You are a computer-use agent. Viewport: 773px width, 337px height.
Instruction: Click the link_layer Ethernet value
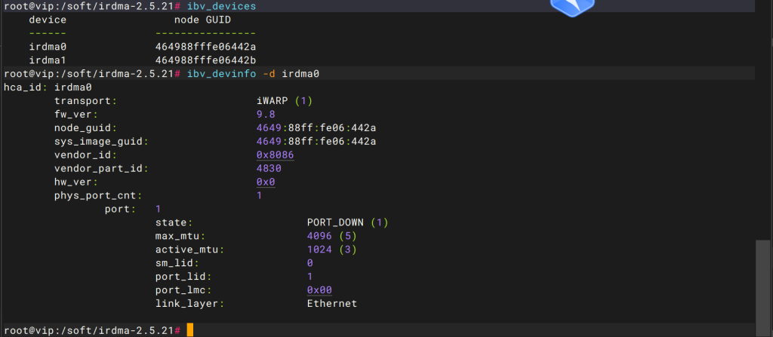(x=331, y=303)
